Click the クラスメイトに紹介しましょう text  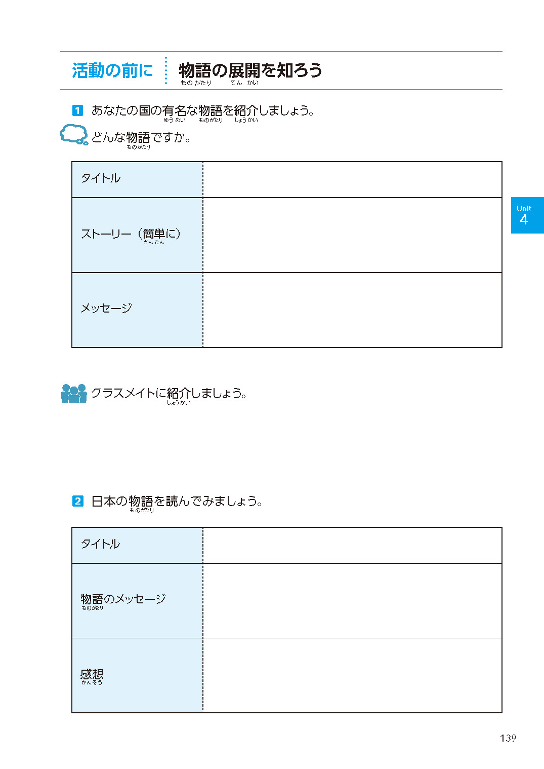[169, 394]
